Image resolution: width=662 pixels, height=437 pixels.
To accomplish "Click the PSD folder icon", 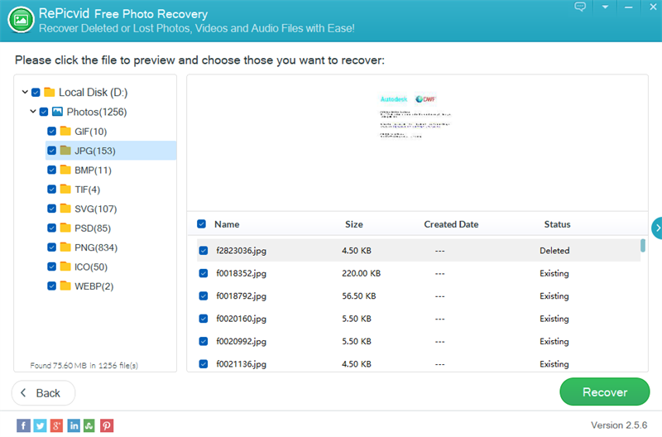I will (65, 228).
